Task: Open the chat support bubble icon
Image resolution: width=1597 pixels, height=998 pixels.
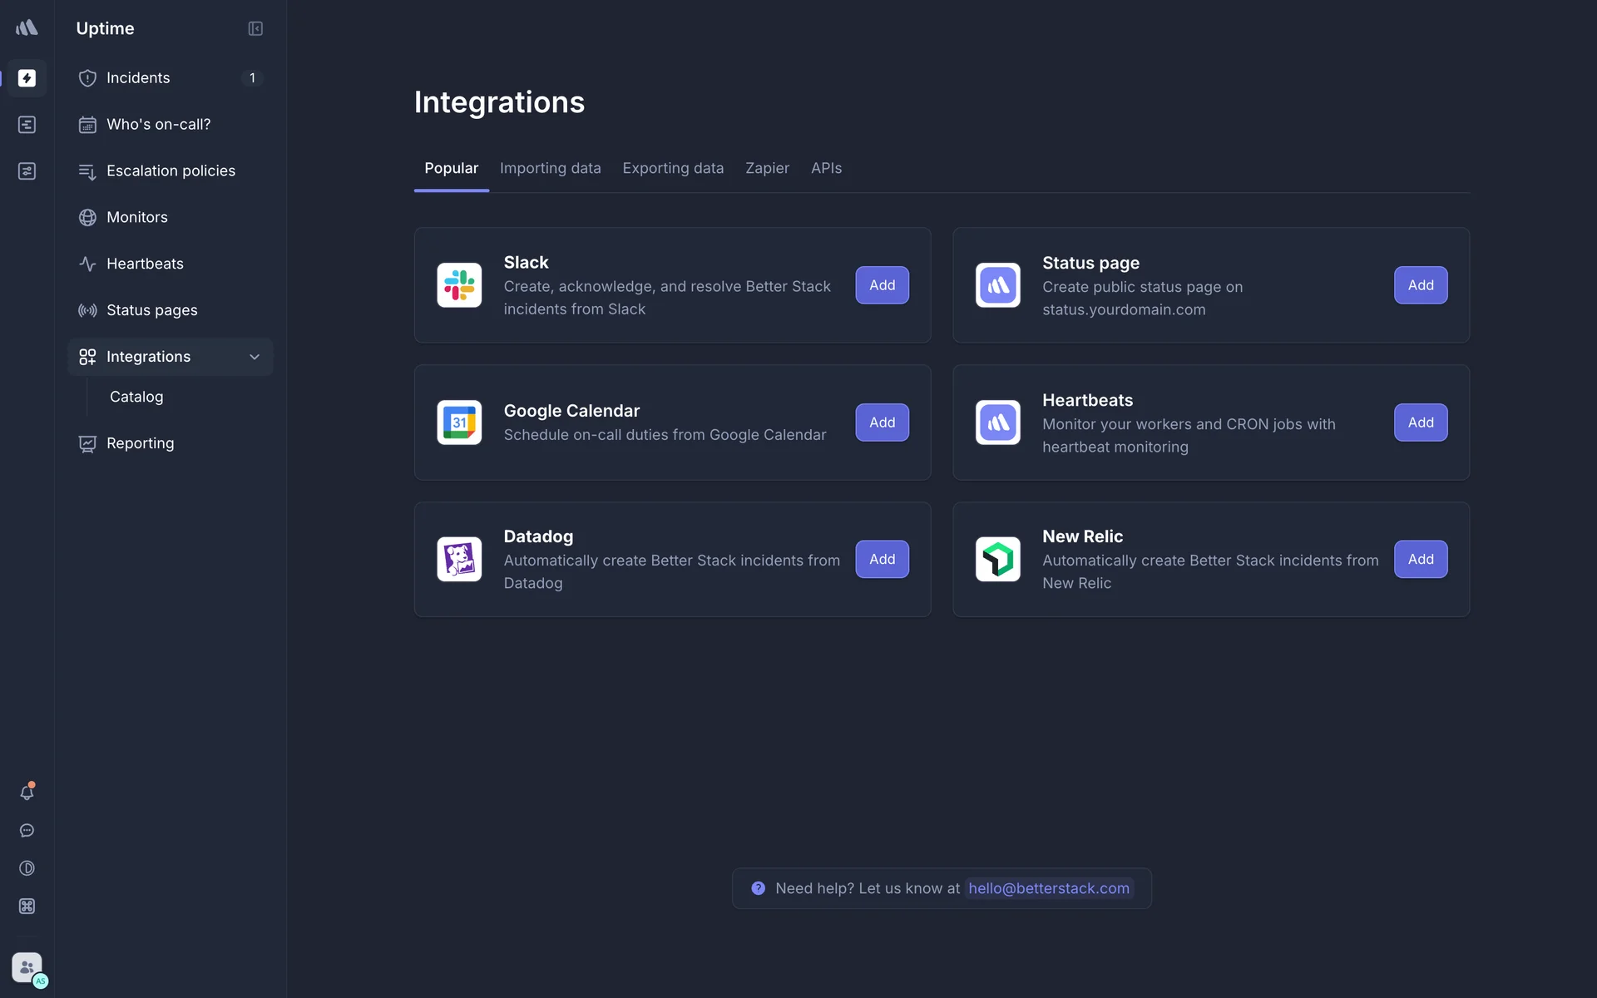Action: click(27, 831)
